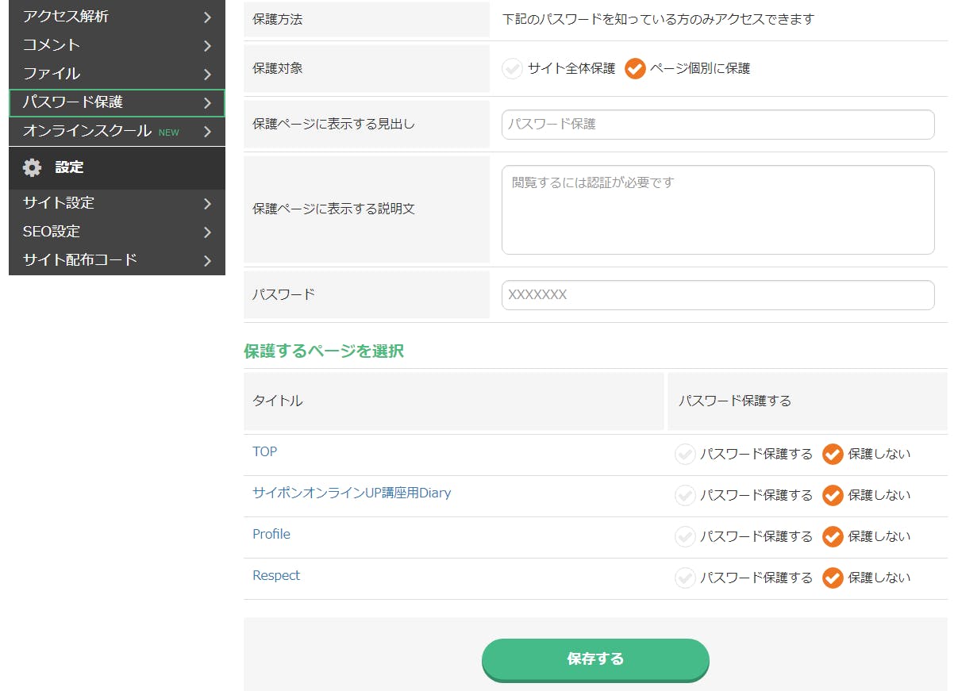Image resolution: width=958 pixels, height=691 pixels.
Task: Open the ファイル menu item
Action: point(52,74)
